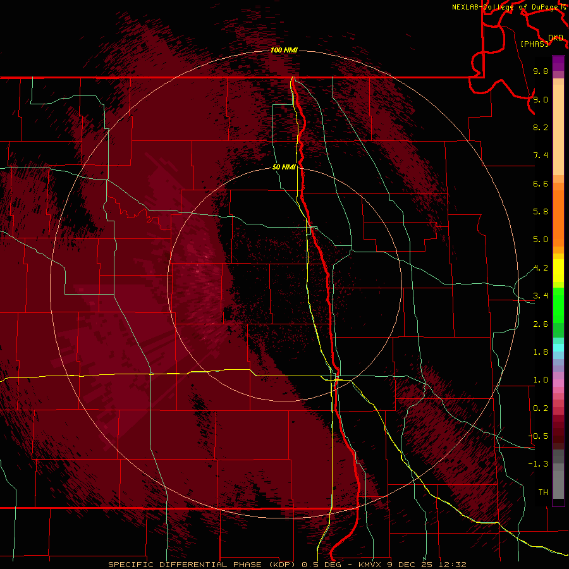Pick the cyan band on the color scale

558,348
